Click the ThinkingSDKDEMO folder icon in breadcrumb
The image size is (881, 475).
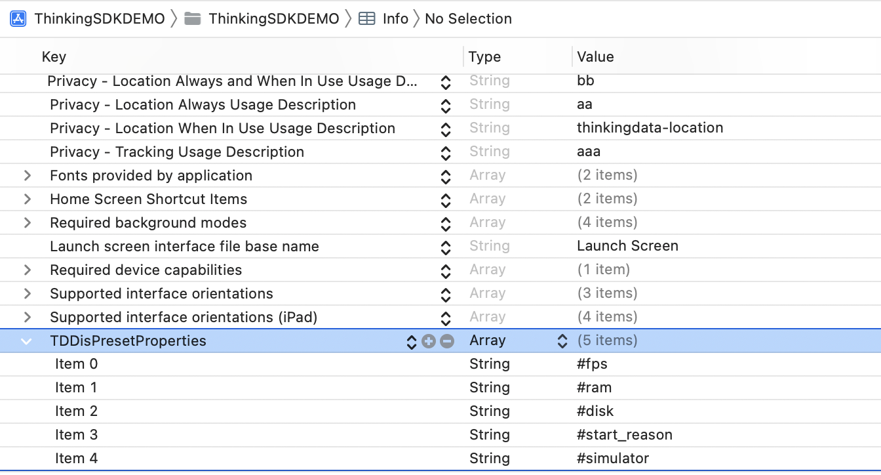point(192,18)
